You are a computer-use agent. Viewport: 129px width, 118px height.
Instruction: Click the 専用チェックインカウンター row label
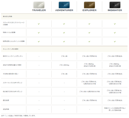coord(13,56)
